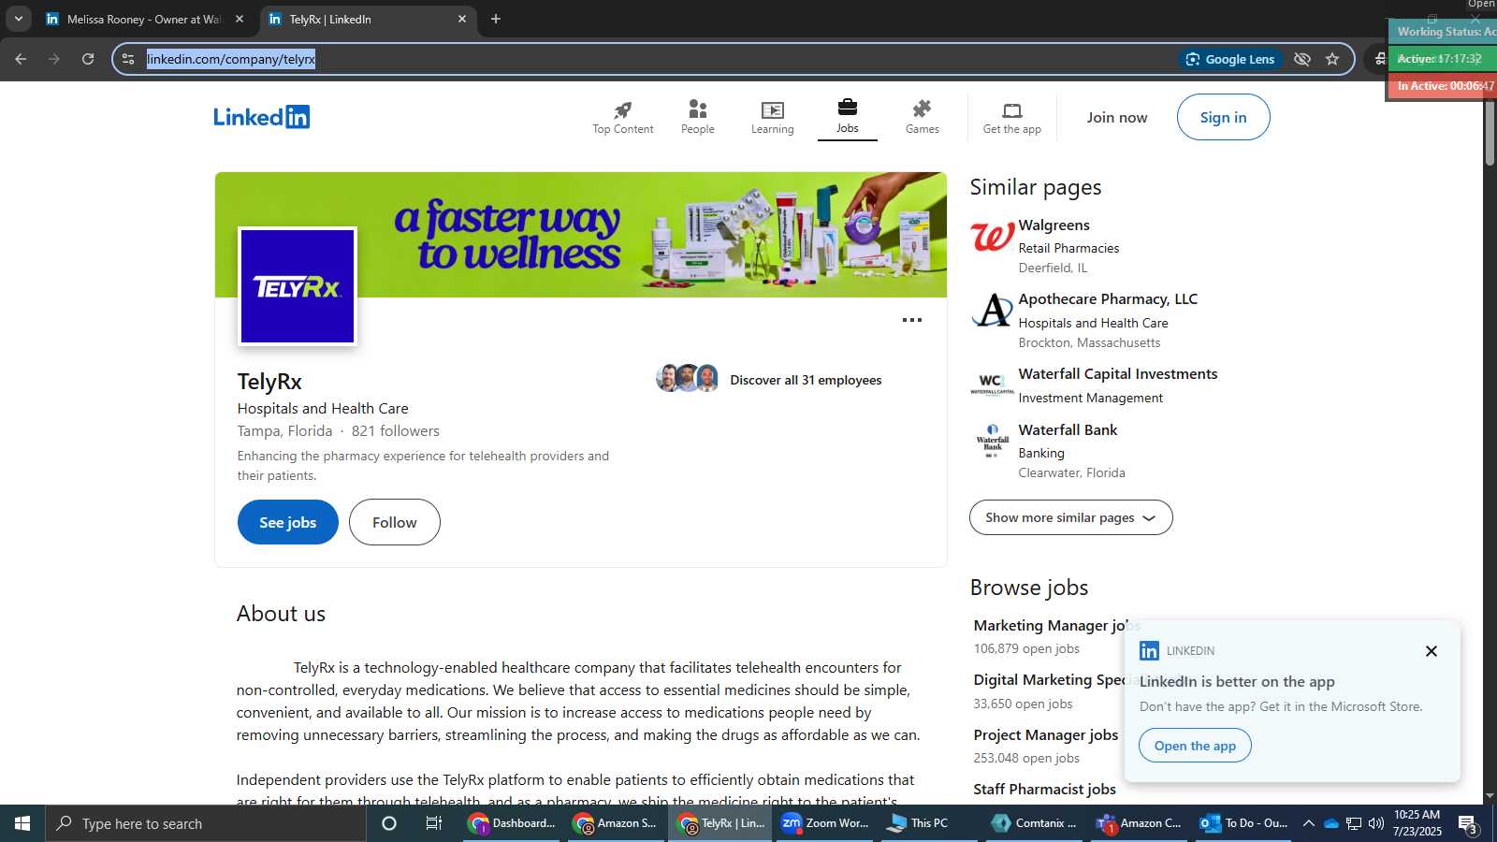This screenshot has width=1497, height=842.
Task: Go back in the browser
Action: pyautogui.click(x=21, y=59)
